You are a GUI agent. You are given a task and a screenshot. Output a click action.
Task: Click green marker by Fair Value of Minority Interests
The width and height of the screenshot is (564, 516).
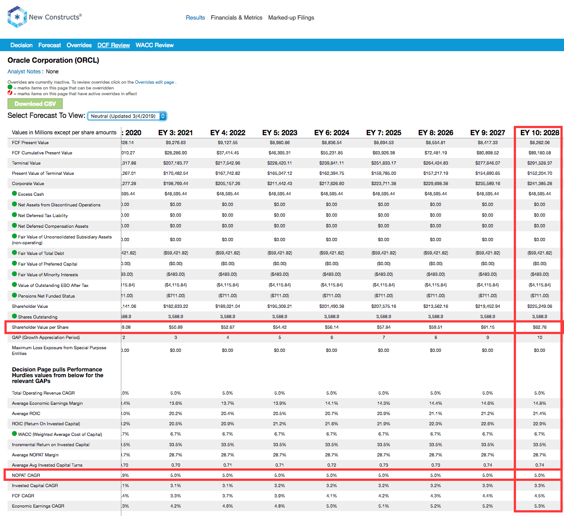pyautogui.click(x=15, y=274)
